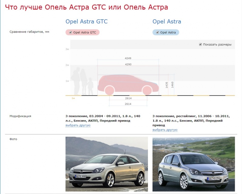Open the Opel Astra GTC photo

[106, 164]
